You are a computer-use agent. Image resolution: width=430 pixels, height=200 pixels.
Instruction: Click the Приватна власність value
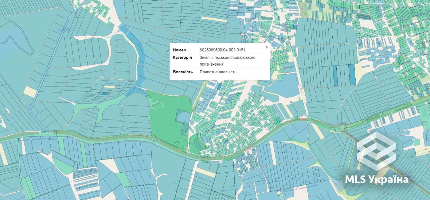[x=218, y=72]
